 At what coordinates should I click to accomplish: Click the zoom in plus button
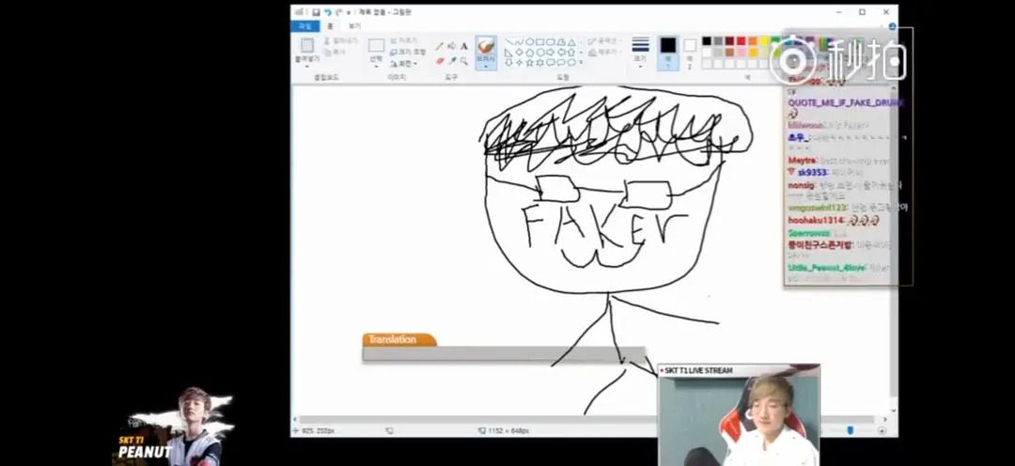(882, 430)
